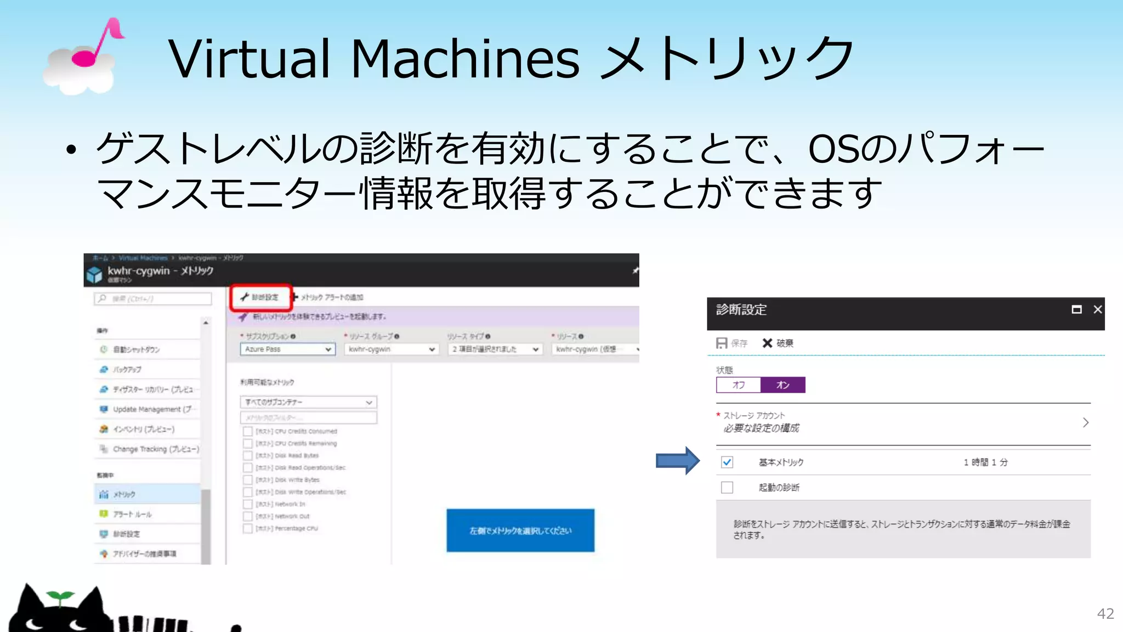Check the Disk Read Bytes metric
Viewport: 1123px width, 632px height.
(248, 455)
